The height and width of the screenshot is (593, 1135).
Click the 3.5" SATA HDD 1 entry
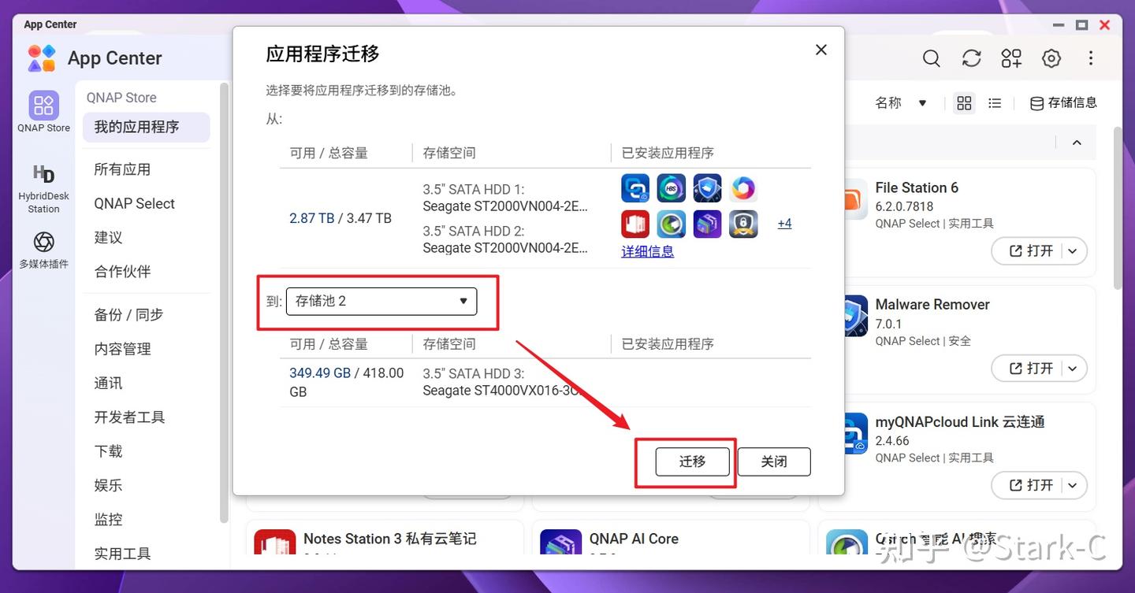click(x=505, y=198)
